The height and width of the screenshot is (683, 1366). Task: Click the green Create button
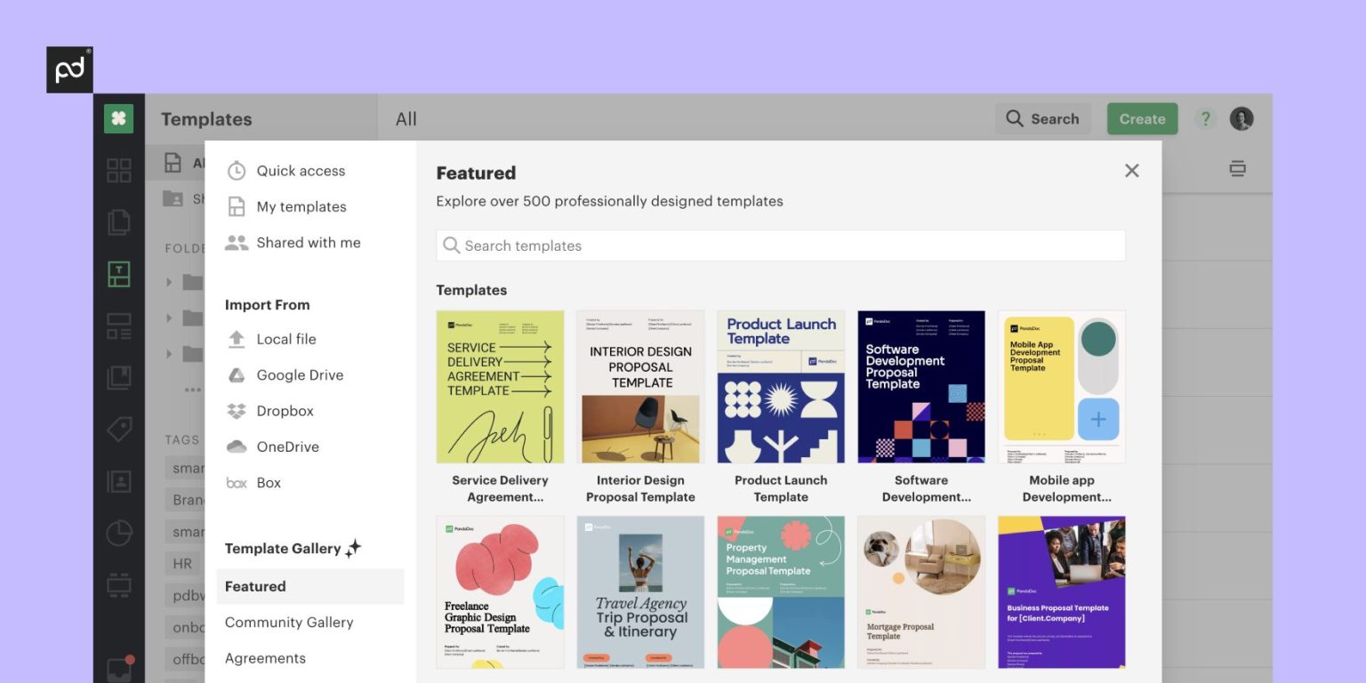[1142, 119]
